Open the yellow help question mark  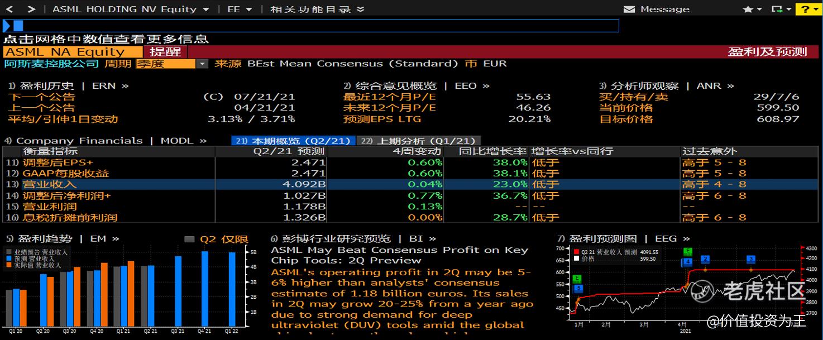pos(806,9)
